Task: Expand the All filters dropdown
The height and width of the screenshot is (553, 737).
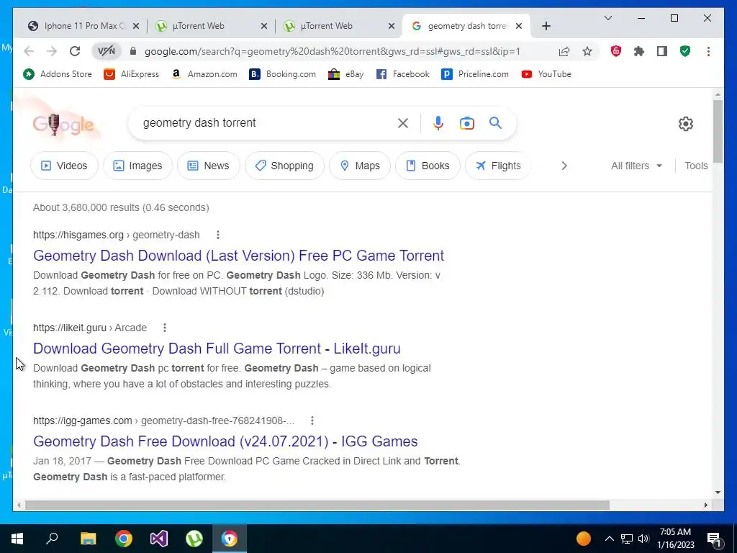Action: pos(636,166)
